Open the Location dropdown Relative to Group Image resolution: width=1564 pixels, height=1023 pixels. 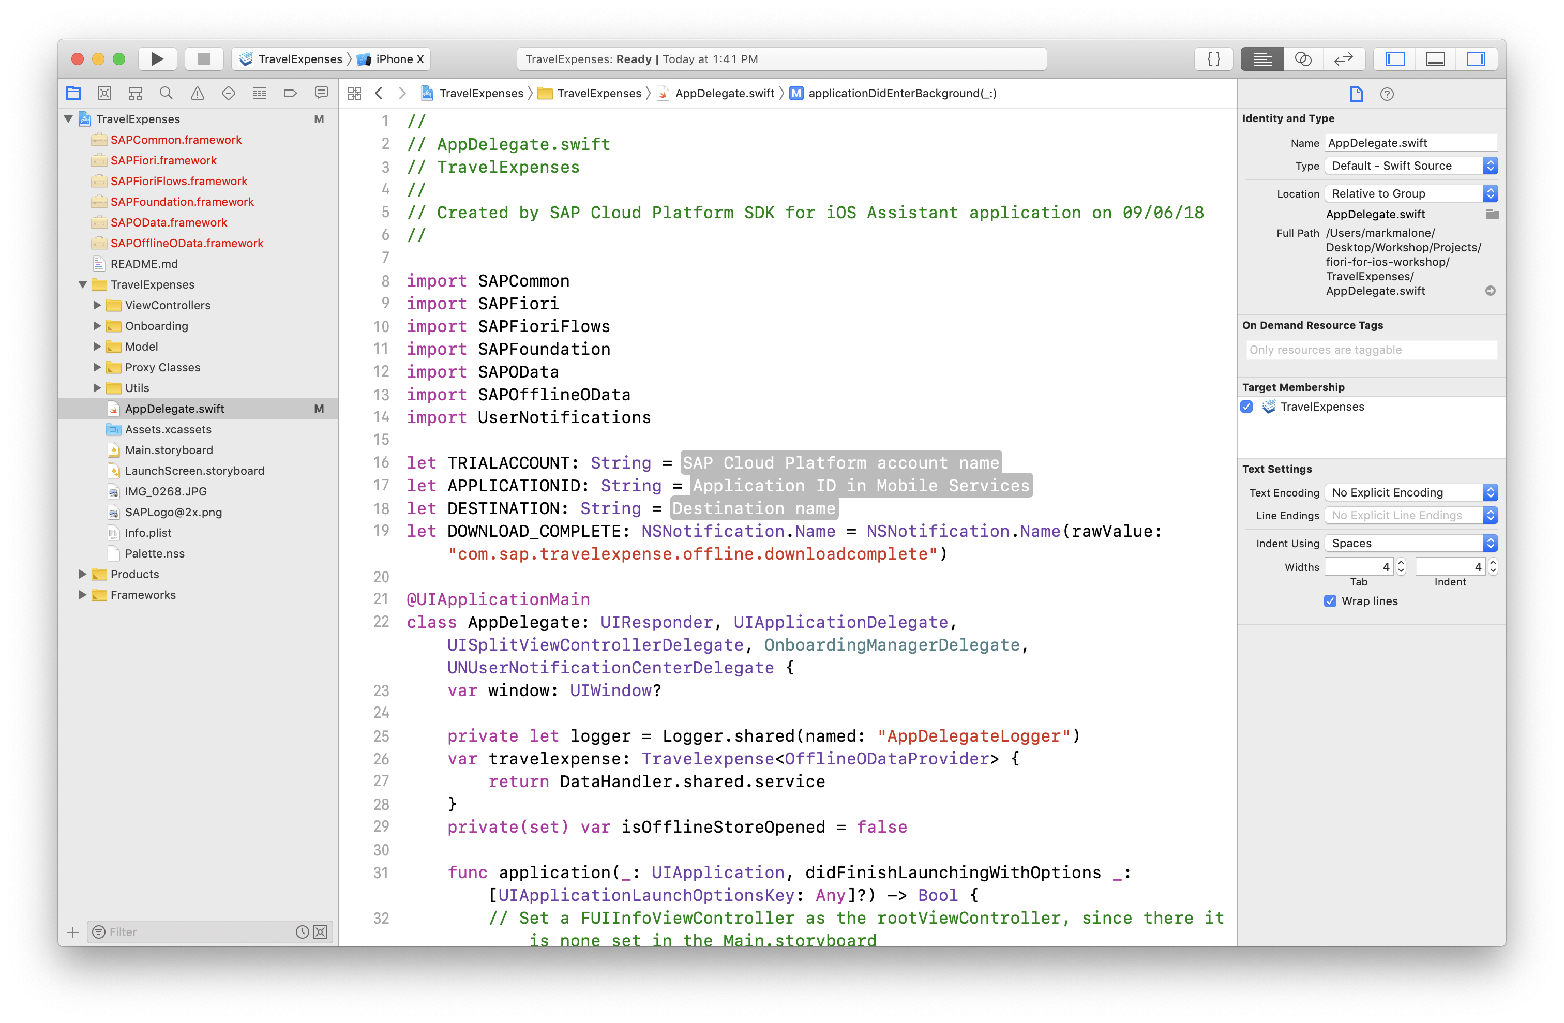point(1411,194)
